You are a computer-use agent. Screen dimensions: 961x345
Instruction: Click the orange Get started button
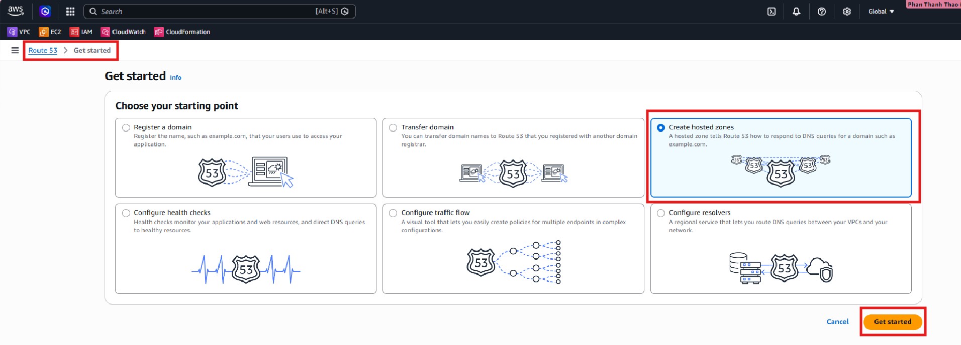tap(892, 322)
